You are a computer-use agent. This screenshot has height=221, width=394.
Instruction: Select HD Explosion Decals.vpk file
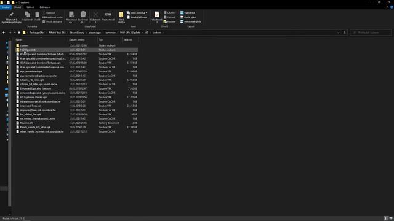[x=76, y=97]
